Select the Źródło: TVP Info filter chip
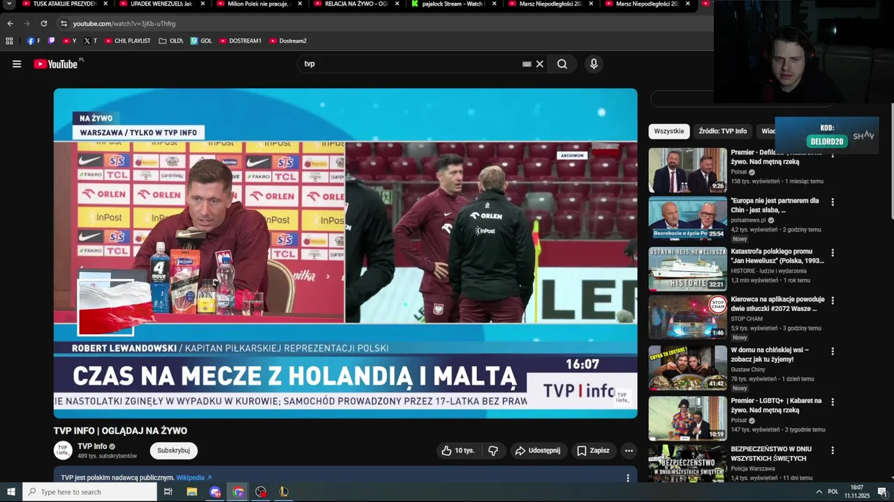Viewport: 894px width, 502px height. (x=723, y=131)
